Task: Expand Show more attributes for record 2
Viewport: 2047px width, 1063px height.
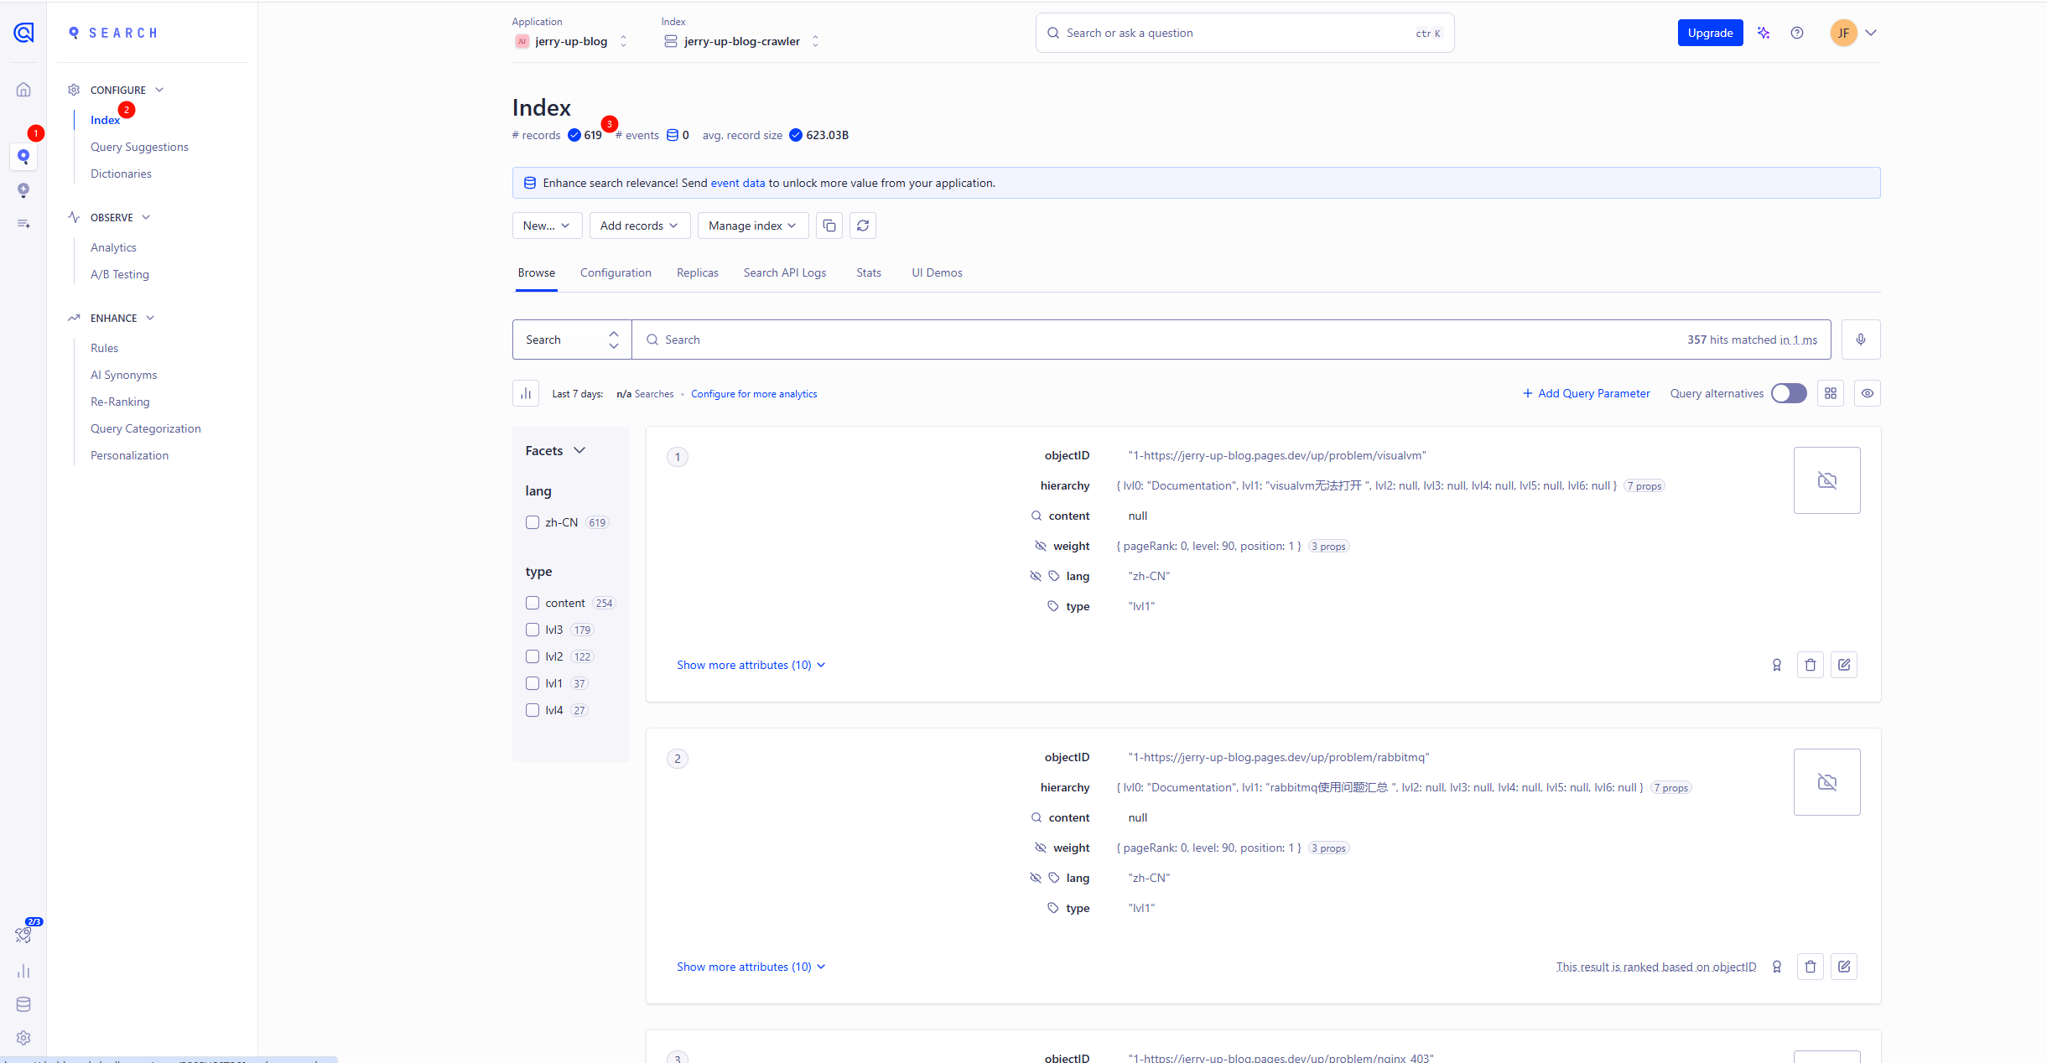Action: (751, 967)
